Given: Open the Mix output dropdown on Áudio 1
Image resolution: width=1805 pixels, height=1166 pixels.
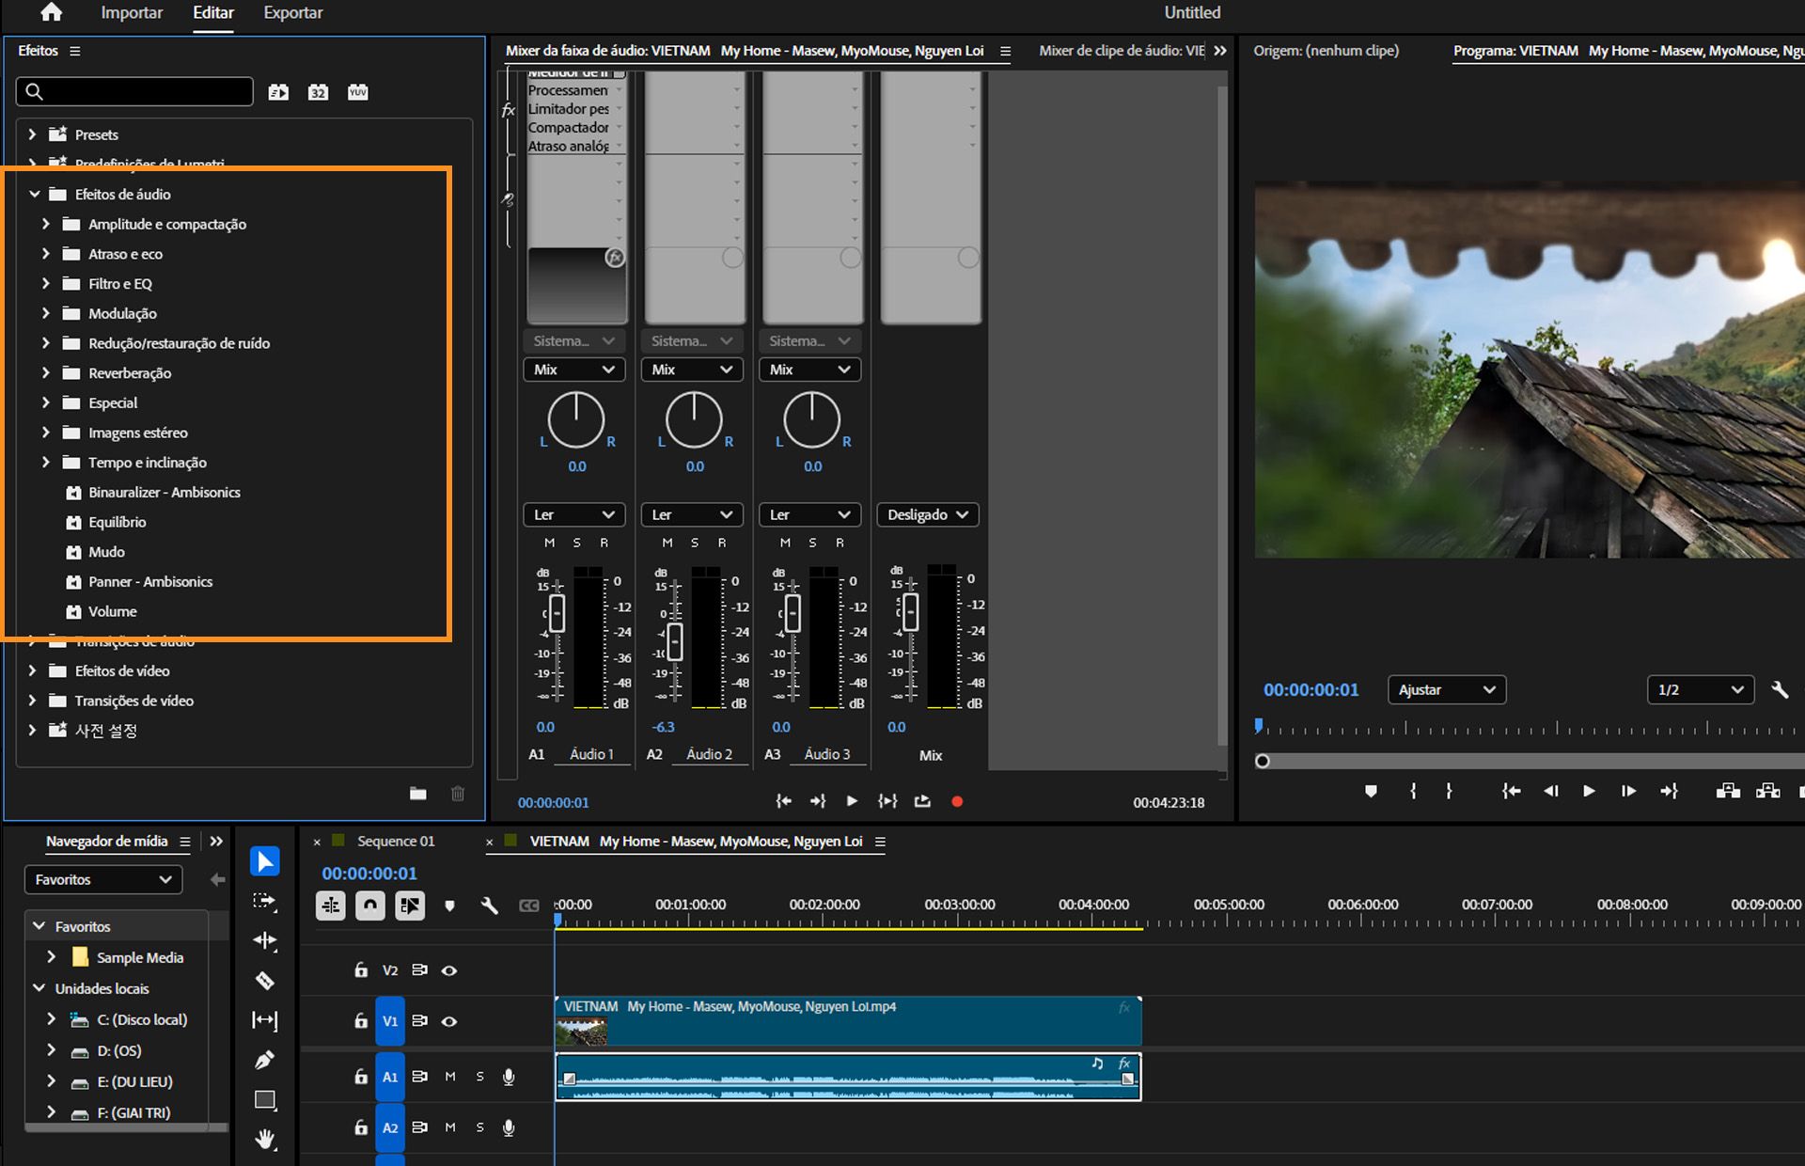Looking at the screenshot, I should (x=573, y=369).
